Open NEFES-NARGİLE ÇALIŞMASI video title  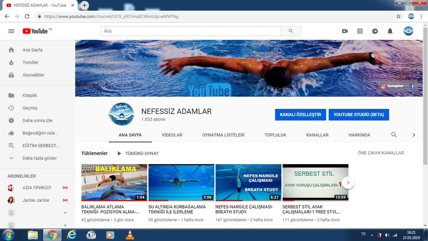[x=244, y=209]
